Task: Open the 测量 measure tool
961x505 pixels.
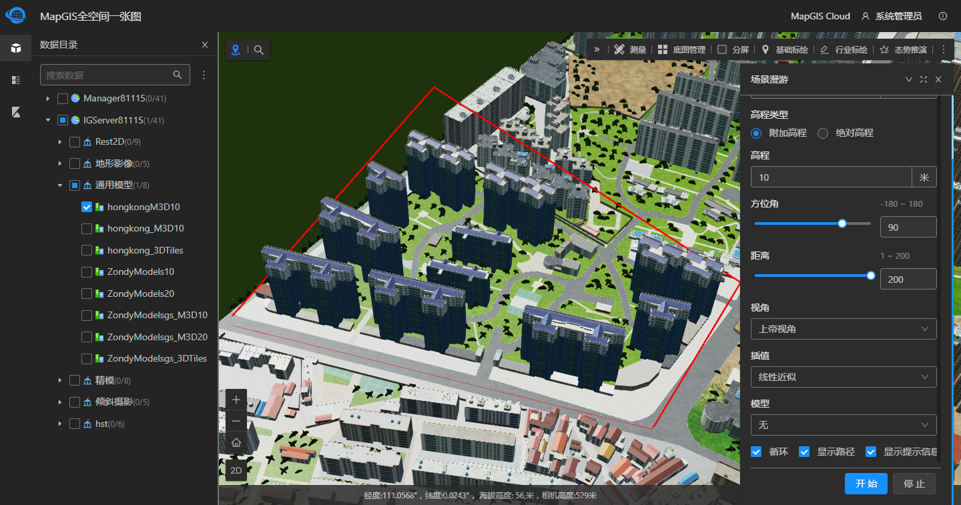Action: (630, 49)
